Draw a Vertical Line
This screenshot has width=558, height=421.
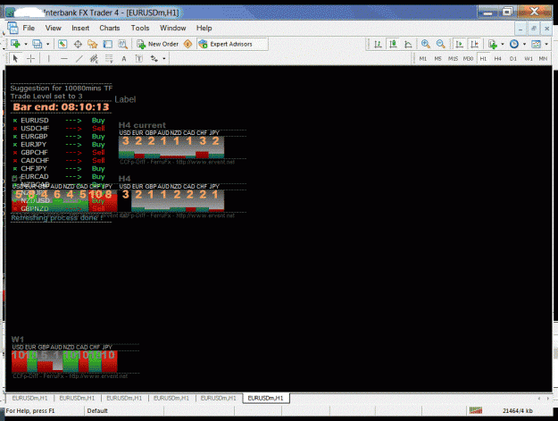[48, 58]
